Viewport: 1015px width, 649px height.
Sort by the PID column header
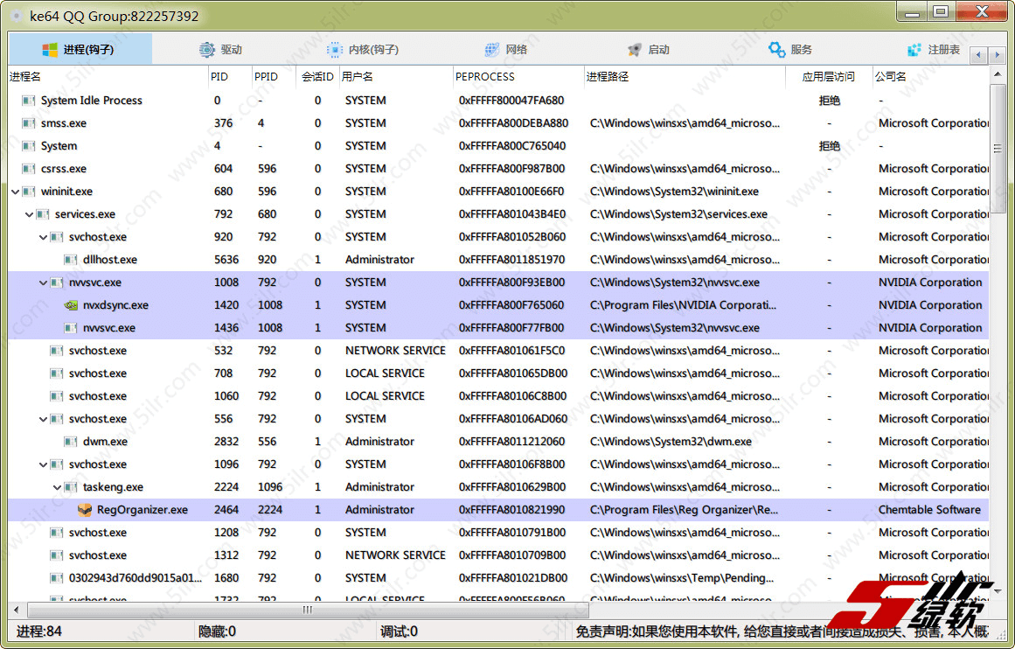tap(219, 76)
